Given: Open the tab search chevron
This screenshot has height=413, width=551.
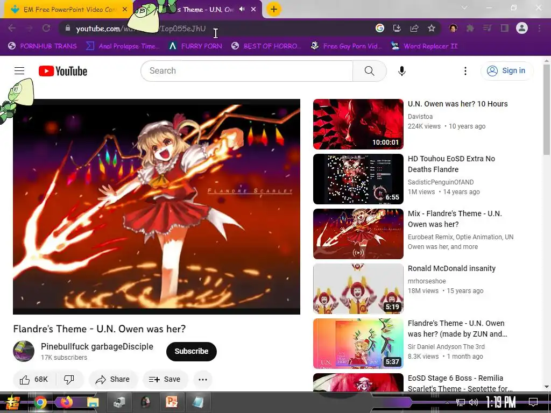Looking at the screenshot, I should 464,8.
